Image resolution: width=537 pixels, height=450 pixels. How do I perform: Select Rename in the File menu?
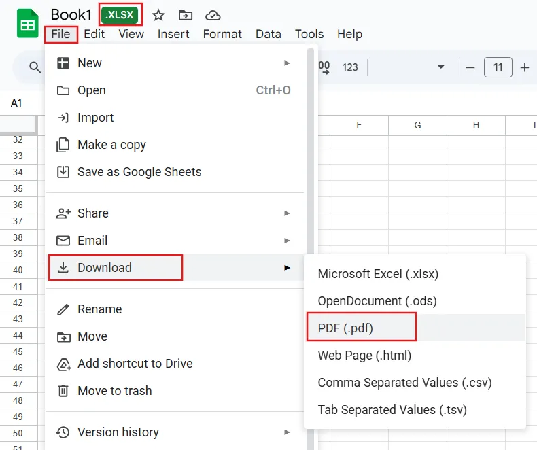pyautogui.click(x=174, y=309)
